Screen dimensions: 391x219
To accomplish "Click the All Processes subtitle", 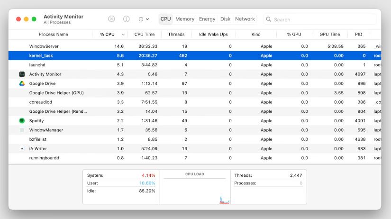I will 57,22.
